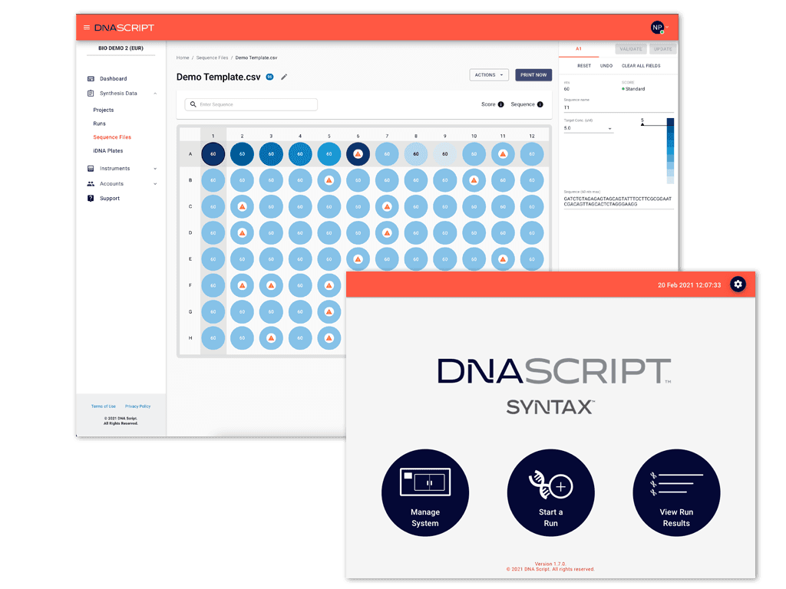The width and height of the screenshot is (786, 589).
Task: Select warning well H3 on the plate
Action: 271,338
